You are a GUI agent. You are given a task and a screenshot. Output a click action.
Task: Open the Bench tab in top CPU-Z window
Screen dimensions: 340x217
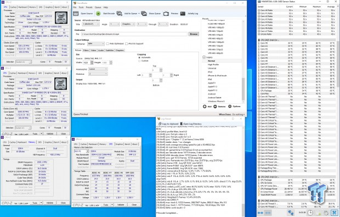click(57, 7)
